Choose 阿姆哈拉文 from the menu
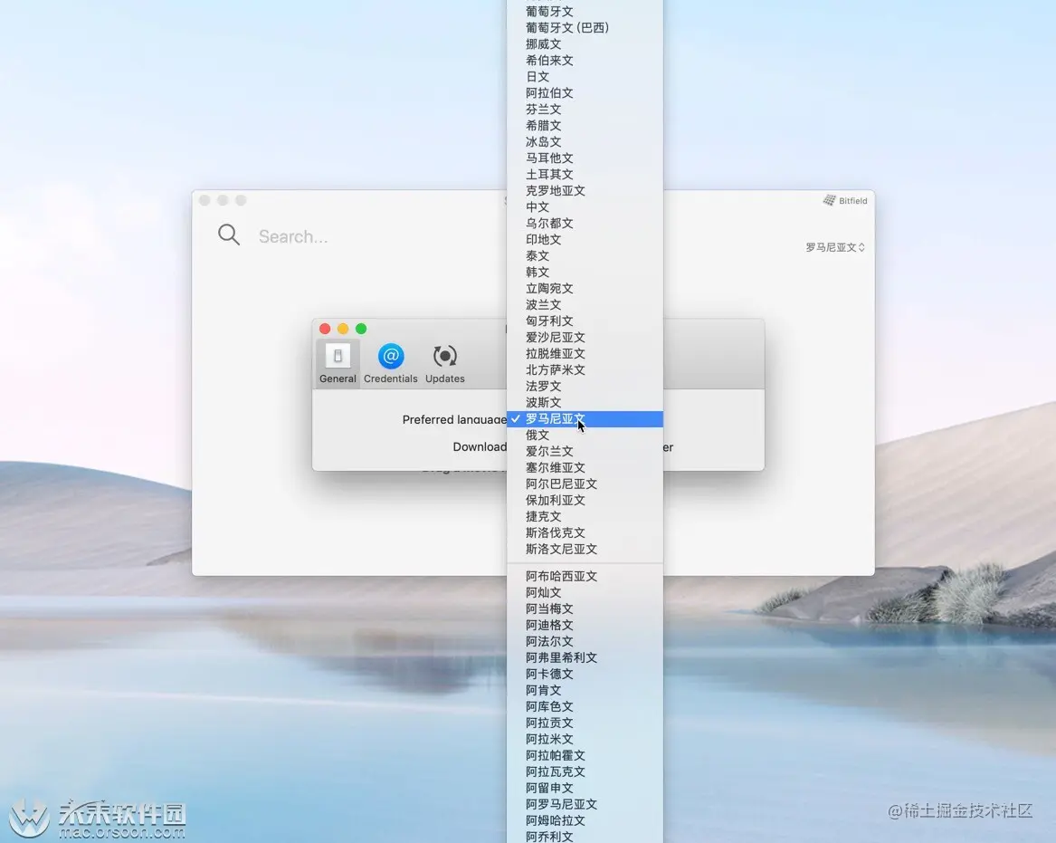 click(x=585, y=820)
